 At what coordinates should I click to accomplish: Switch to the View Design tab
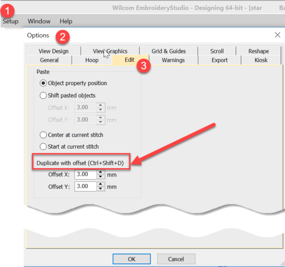(53, 51)
